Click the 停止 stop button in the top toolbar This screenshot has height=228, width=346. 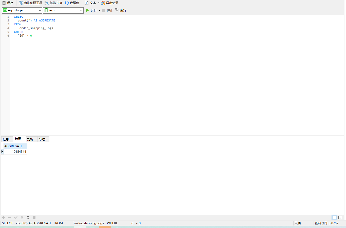click(x=108, y=10)
